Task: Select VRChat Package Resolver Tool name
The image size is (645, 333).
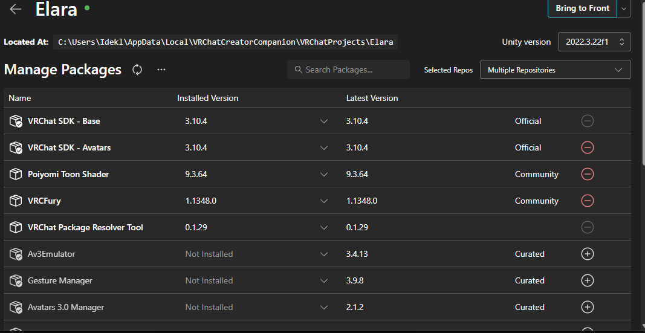Action: (x=85, y=227)
